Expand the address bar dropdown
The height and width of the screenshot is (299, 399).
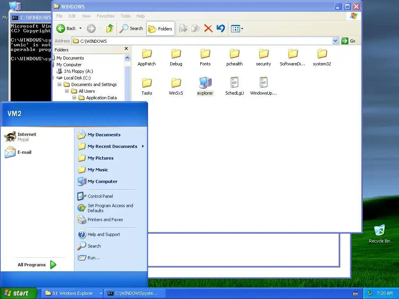[335, 41]
